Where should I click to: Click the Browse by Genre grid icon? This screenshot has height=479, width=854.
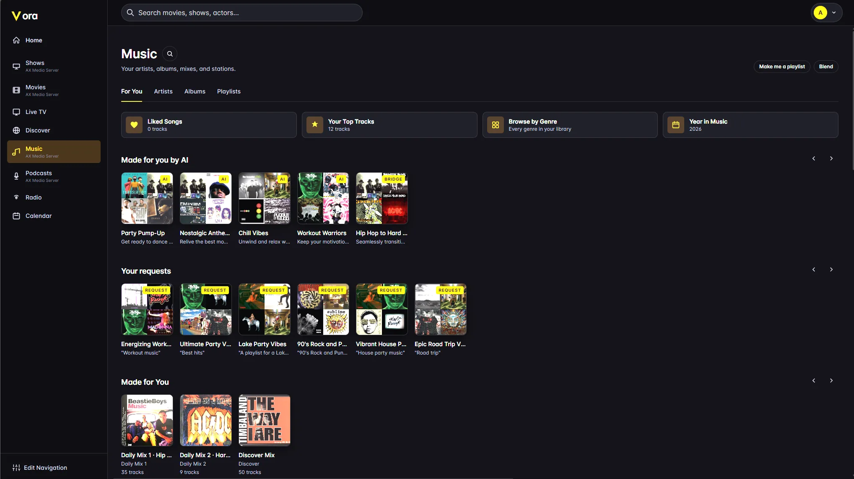click(x=496, y=125)
